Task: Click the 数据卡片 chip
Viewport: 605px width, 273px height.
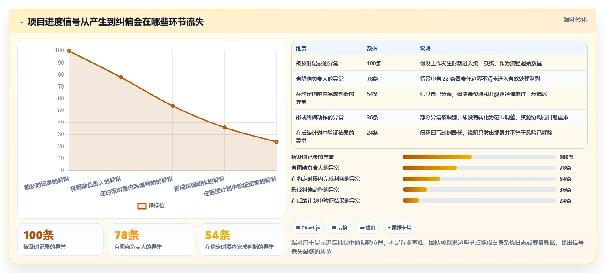Action: 399,228
